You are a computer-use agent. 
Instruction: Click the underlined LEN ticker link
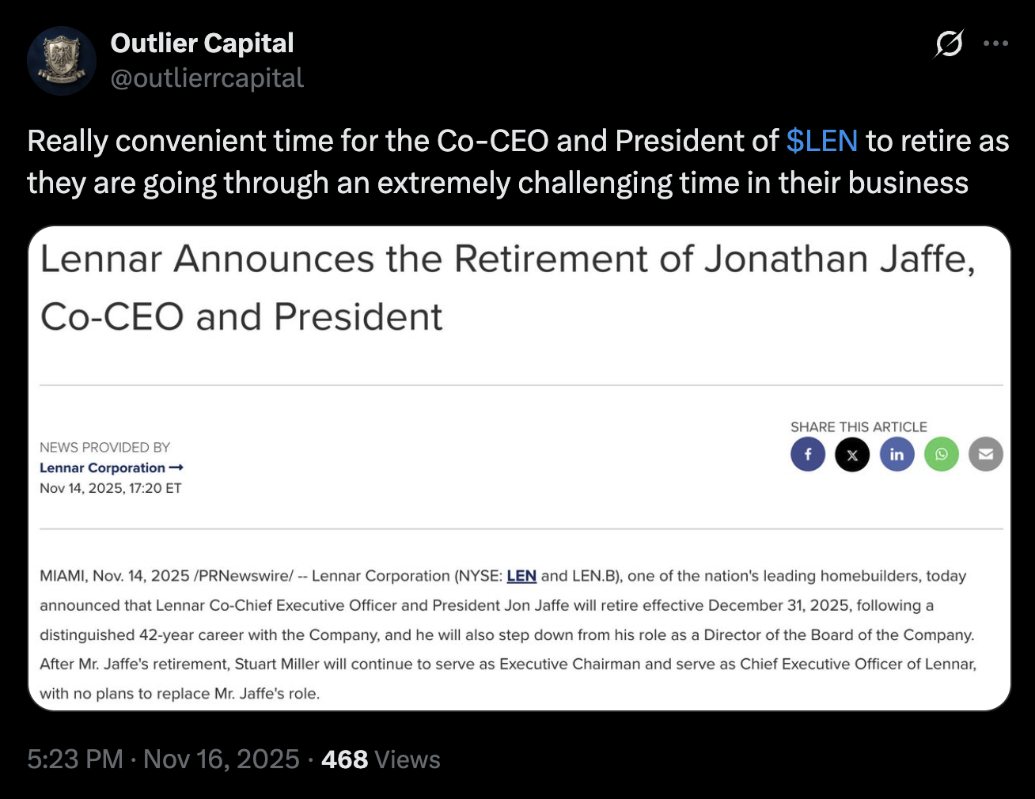(521, 576)
